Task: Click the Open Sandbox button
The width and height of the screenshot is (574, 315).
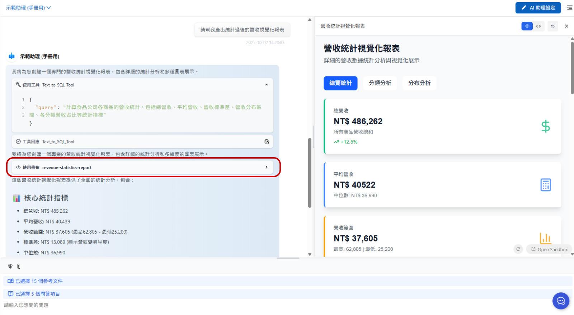Action: tap(549, 249)
